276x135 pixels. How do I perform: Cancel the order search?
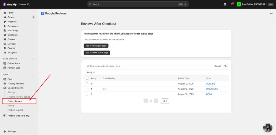pyautogui.click(x=218, y=66)
